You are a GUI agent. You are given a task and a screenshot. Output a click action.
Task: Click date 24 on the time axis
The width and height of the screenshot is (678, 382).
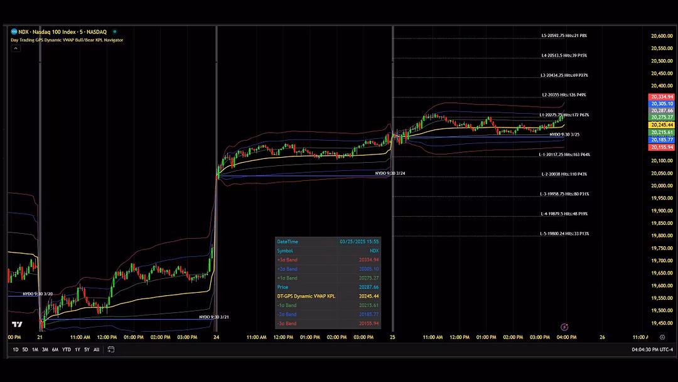click(x=216, y=337)
